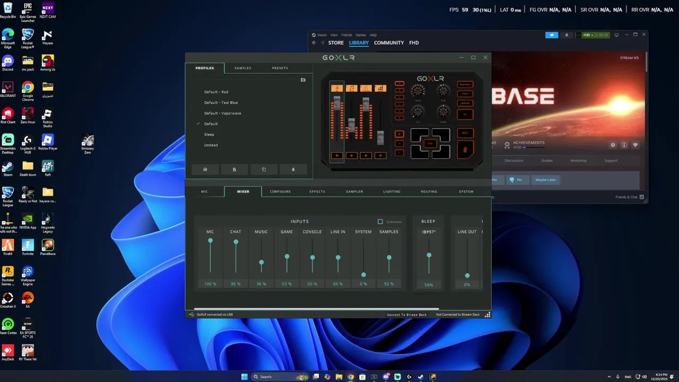Click the Steam announcements megaphone icon
Screen dimensions: 679x382
click(552, 35)
